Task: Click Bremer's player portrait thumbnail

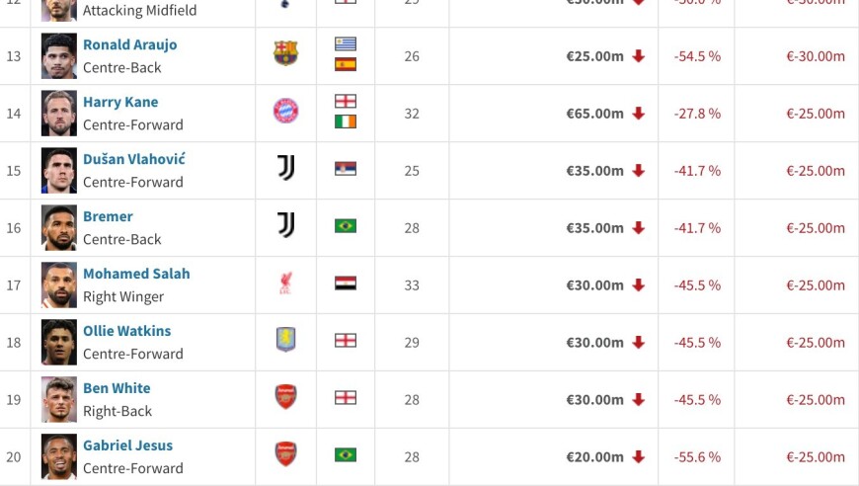Action: pyautogui.click(x=59, y=227)
